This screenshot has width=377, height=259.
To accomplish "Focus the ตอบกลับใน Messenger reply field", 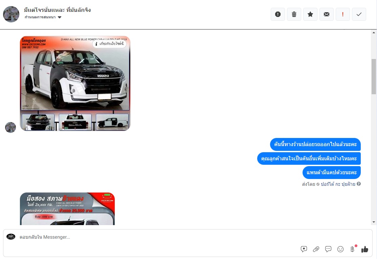I will tap(187, 237).
